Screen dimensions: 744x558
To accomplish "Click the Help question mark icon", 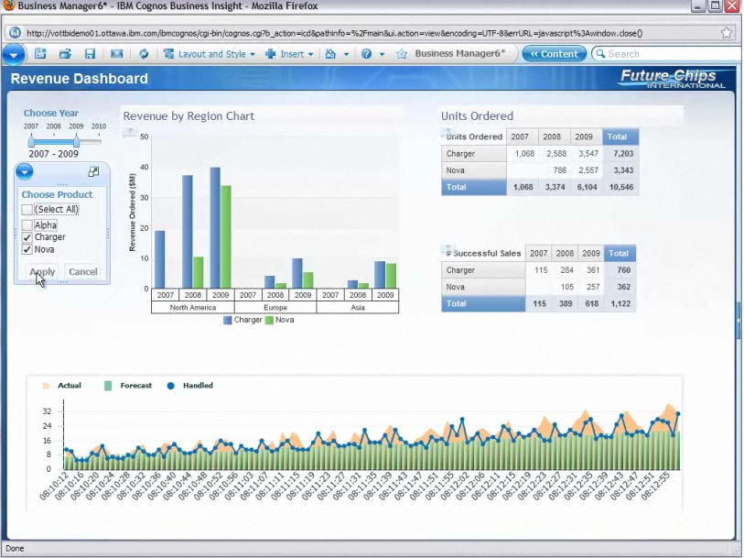I will tap(366, 54).
